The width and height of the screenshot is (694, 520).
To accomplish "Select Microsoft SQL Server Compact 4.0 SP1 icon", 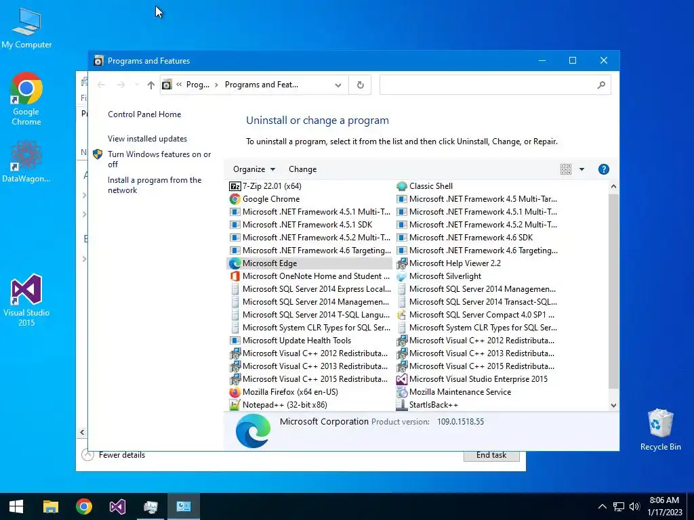I will pos(401,315).
